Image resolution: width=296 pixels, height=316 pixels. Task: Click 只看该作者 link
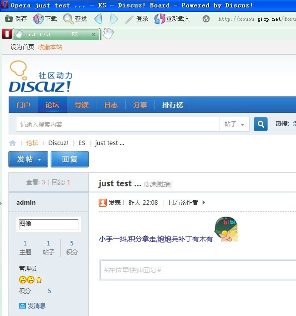coord(183,202)
